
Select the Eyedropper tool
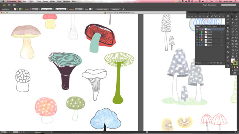click(233, 47)
